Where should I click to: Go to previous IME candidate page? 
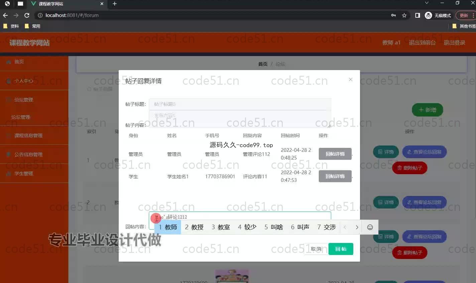point(345,227)
